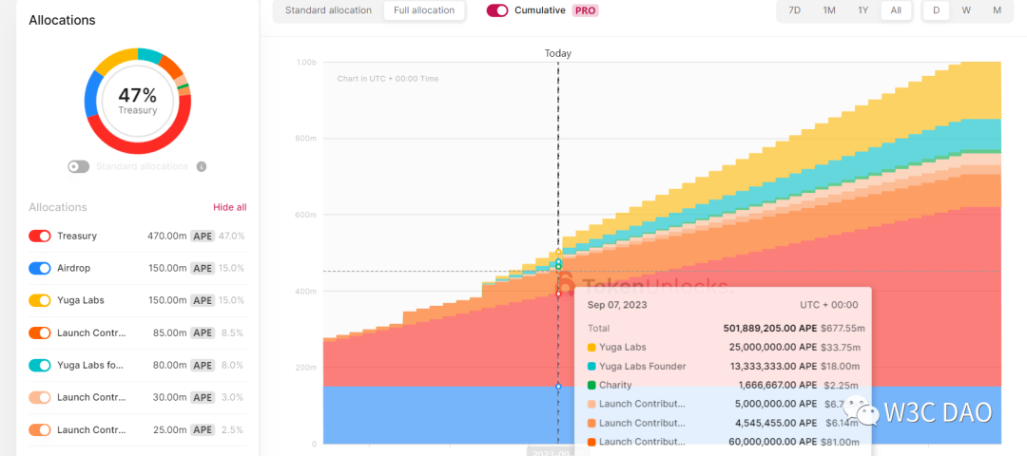Toggle Yuga Labs founders allocation switch

coord(40,365)
